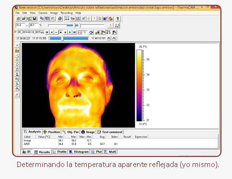Activate the magnifier zoom tool

(17, 84)
